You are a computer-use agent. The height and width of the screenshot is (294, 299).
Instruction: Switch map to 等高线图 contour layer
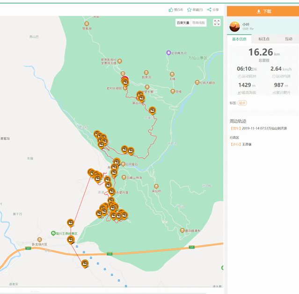[198, 22]
